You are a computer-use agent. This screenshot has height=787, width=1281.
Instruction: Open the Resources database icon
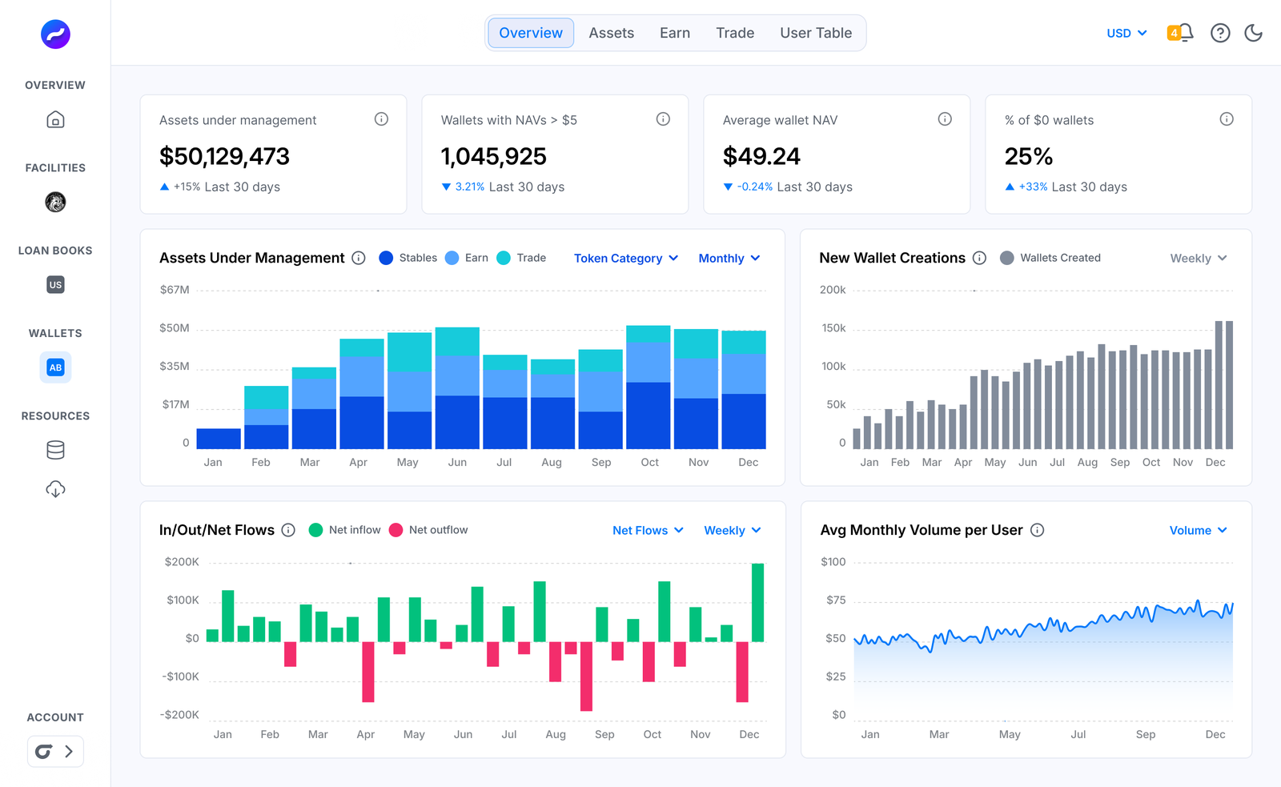(x=55, y=450)
